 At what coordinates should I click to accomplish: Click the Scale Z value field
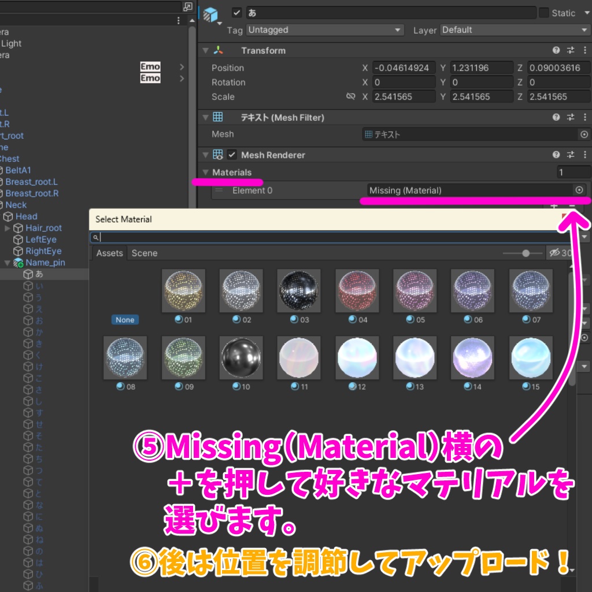(x=559, y=97)
